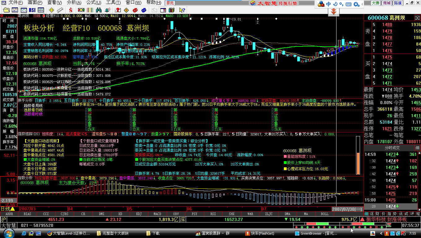421x238 pixels.
Task: Click the crescent moon input mode icon
Action: pos(336,4)
